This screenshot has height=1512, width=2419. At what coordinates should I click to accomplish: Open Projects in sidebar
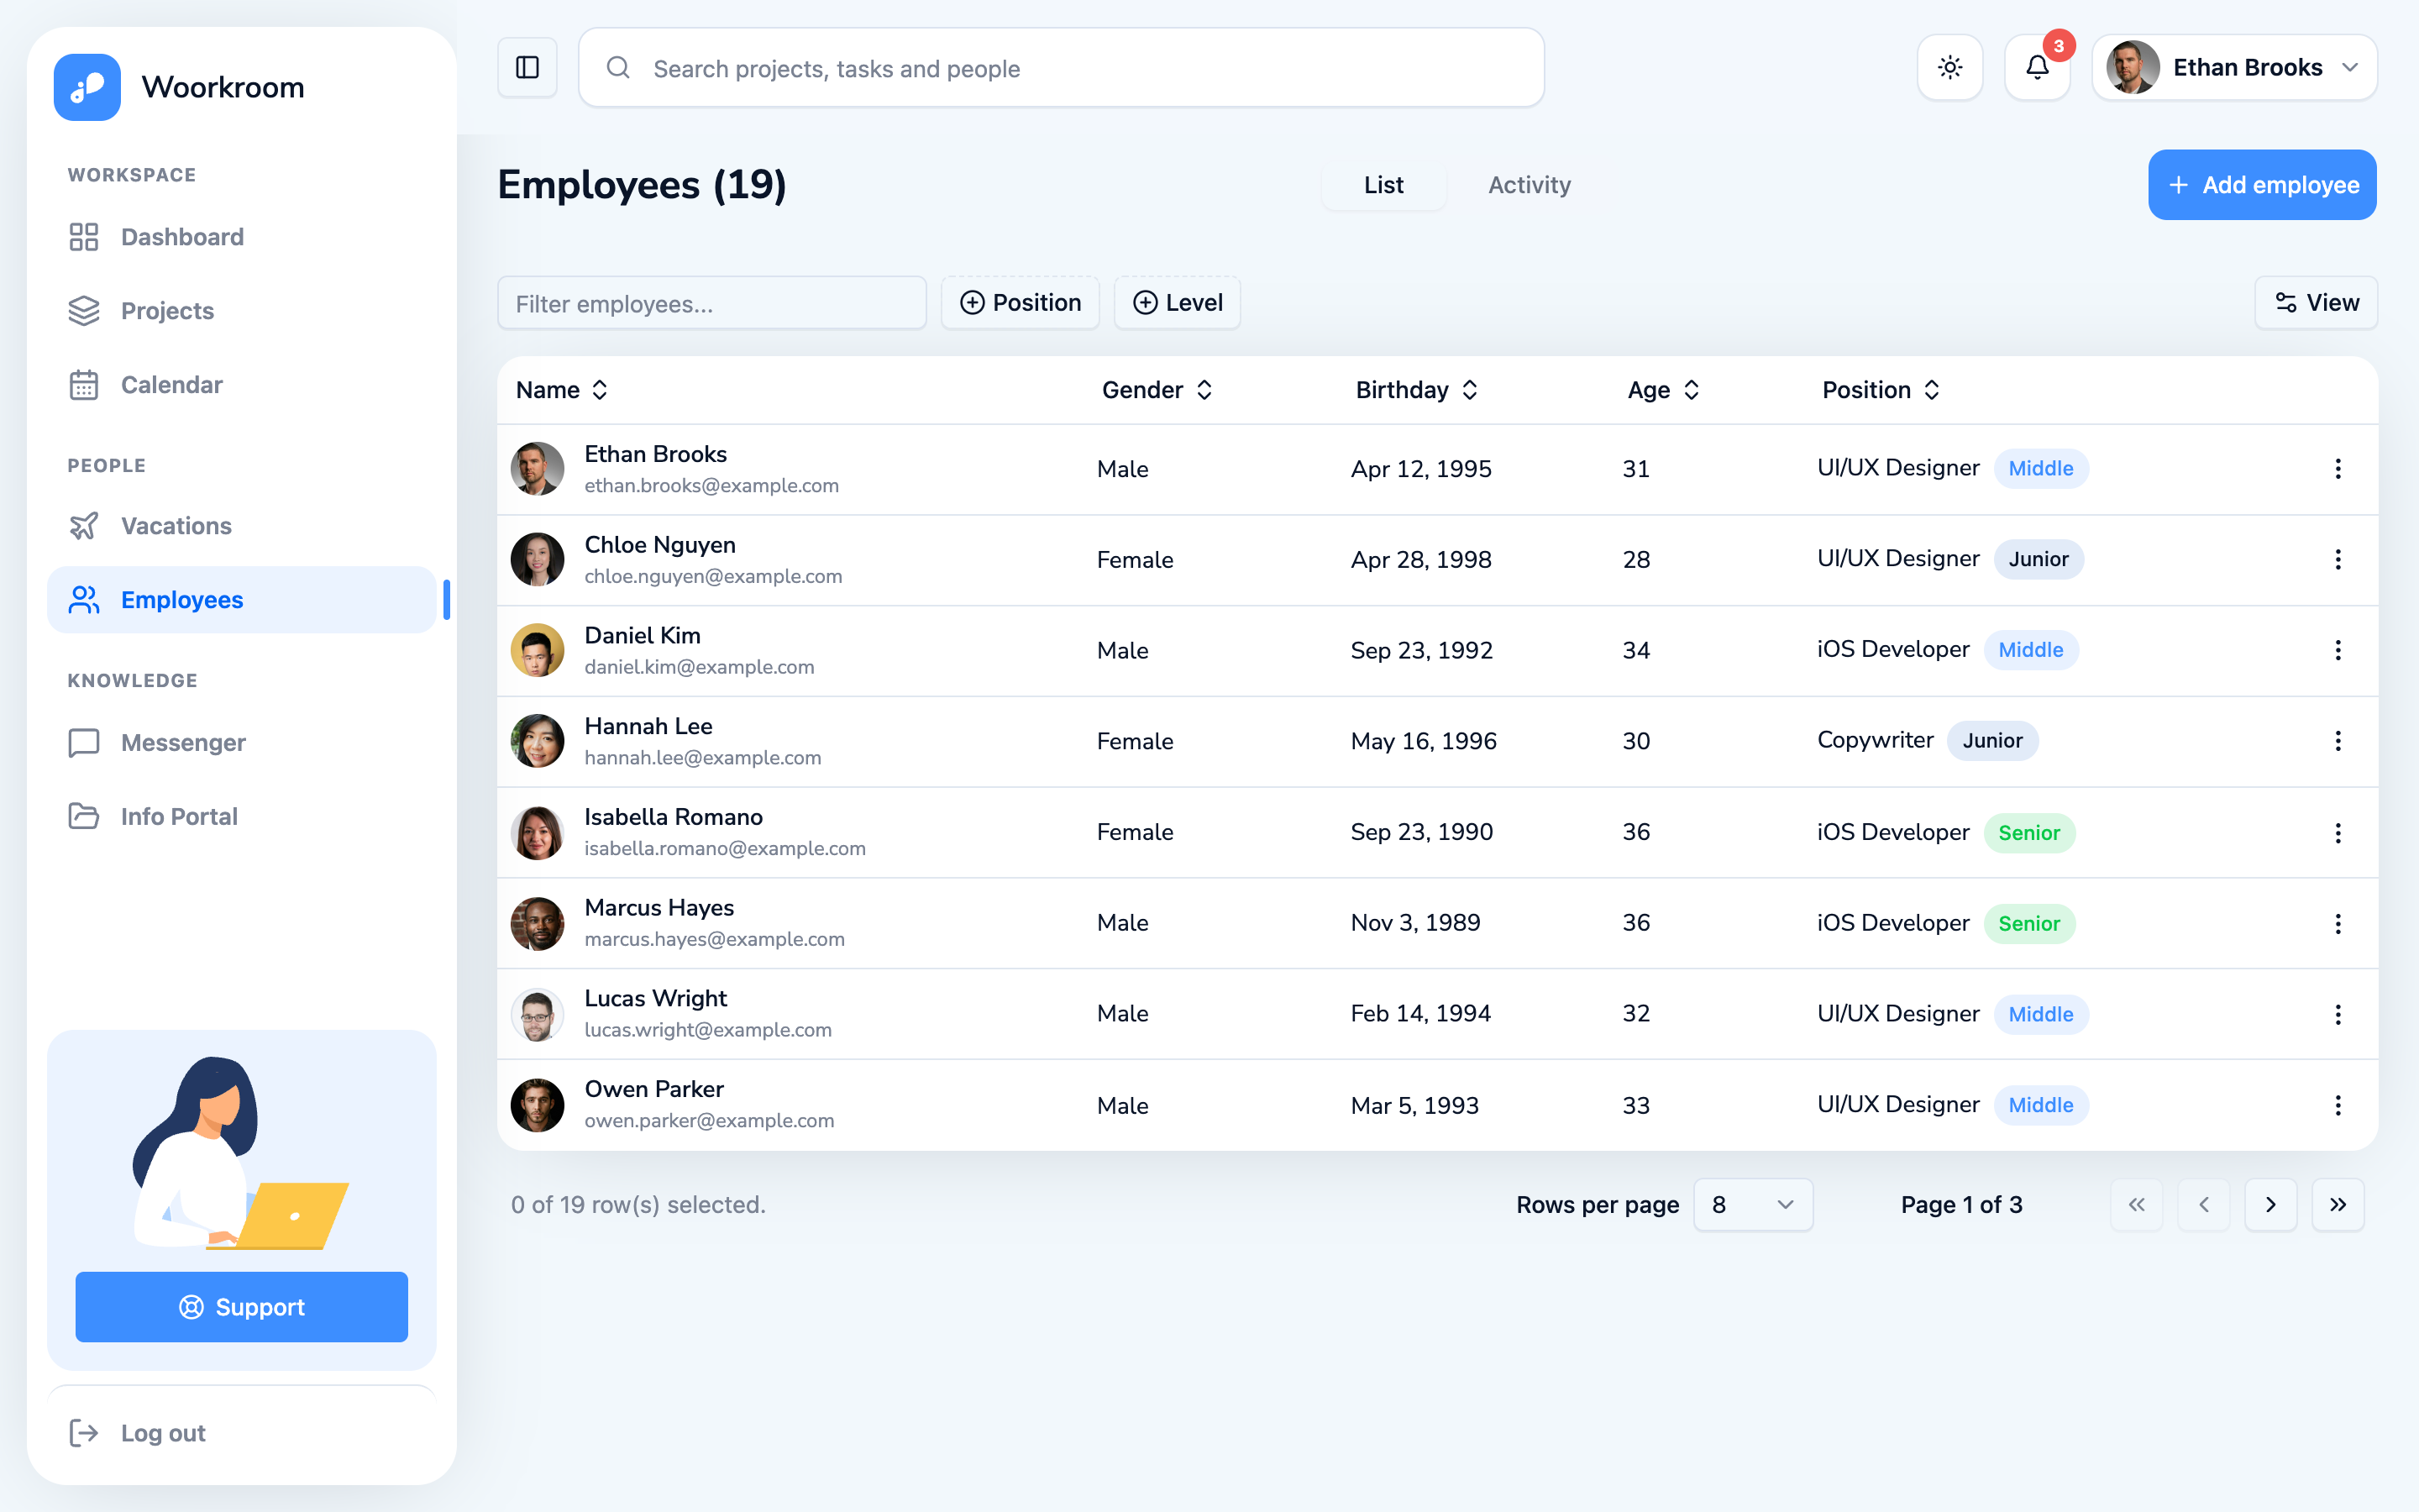point(240,311)
